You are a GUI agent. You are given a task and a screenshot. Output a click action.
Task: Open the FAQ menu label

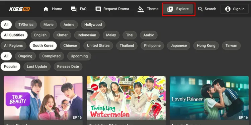[83, 9]
